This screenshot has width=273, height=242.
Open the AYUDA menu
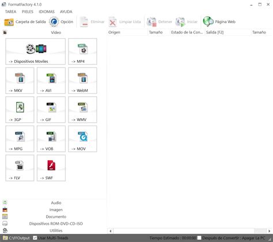[66, 12]
